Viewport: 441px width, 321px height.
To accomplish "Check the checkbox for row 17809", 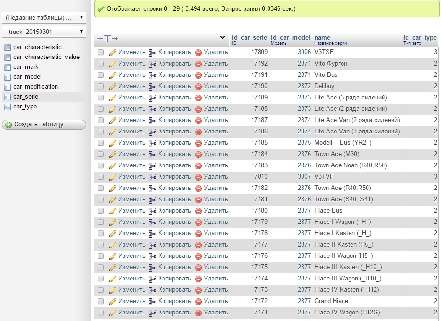I will pyautogui.click(x=101, y=52).
